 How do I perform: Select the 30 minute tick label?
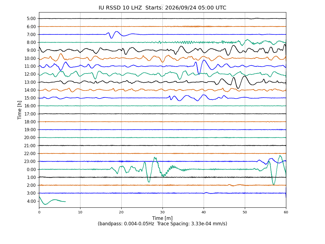(162, 212)
